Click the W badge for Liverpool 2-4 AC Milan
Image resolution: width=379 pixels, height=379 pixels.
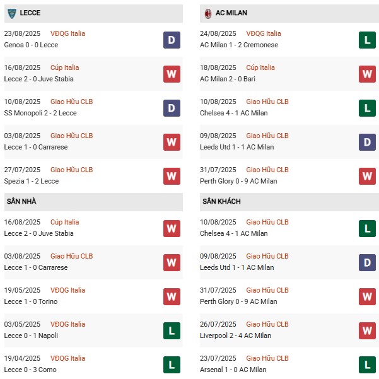[368, 330]
